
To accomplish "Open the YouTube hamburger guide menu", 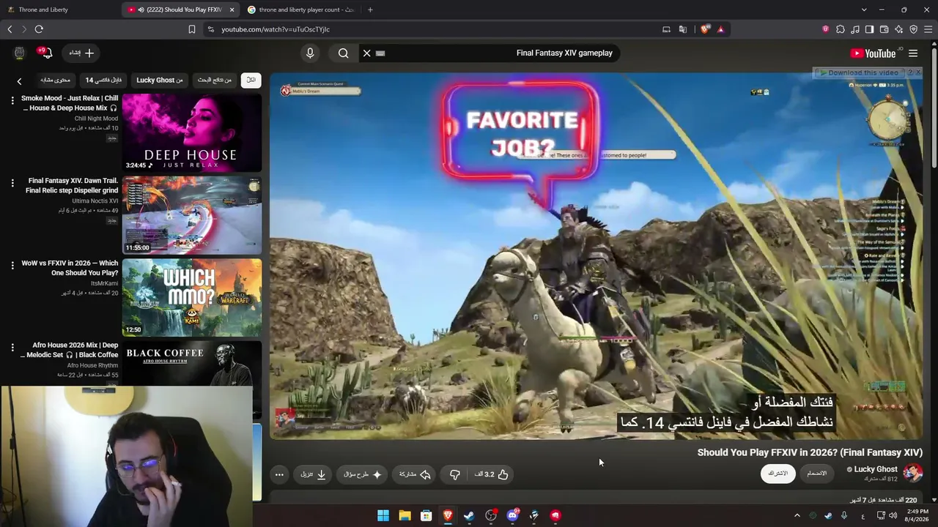I will (x=913, y=53).
